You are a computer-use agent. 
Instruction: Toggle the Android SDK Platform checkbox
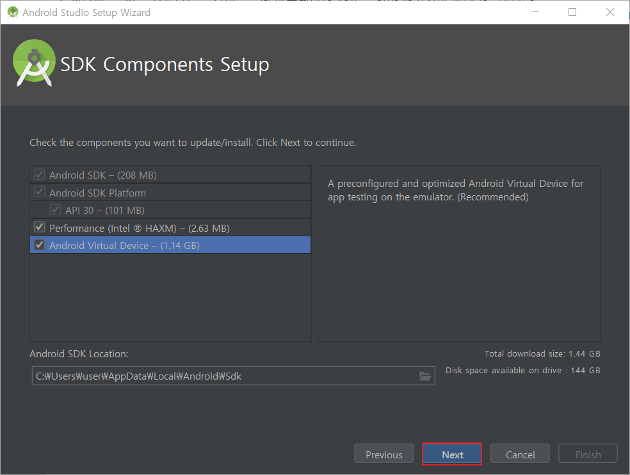[40, 191]
